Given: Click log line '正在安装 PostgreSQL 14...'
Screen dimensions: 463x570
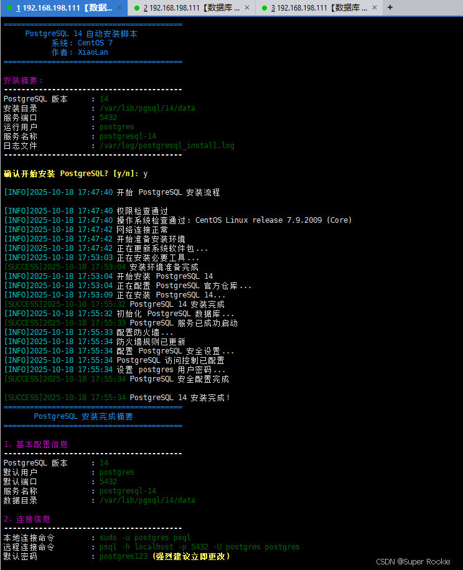Looking at the screenshot, I should click(115, 295).
